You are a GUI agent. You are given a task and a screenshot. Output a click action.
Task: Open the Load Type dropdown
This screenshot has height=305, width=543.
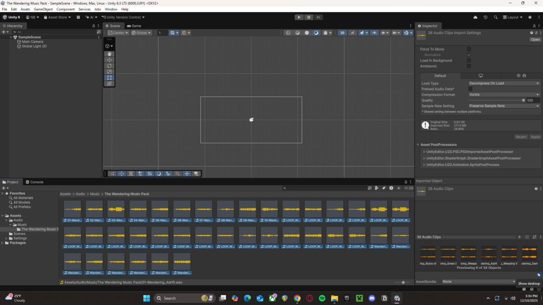pyautogui.click(x=504, y=83)
